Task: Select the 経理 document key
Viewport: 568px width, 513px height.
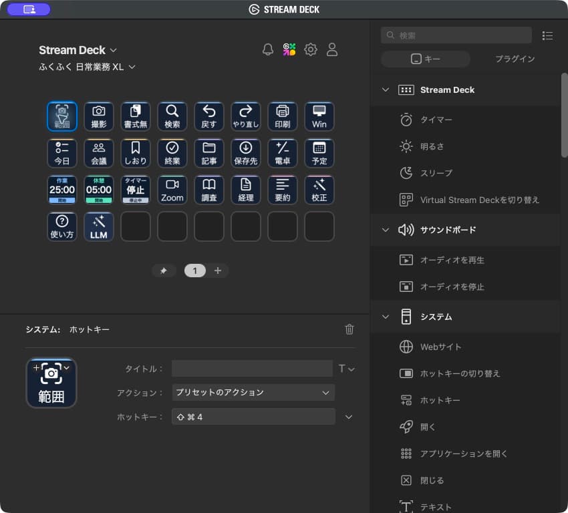Action: pos(246,190)
